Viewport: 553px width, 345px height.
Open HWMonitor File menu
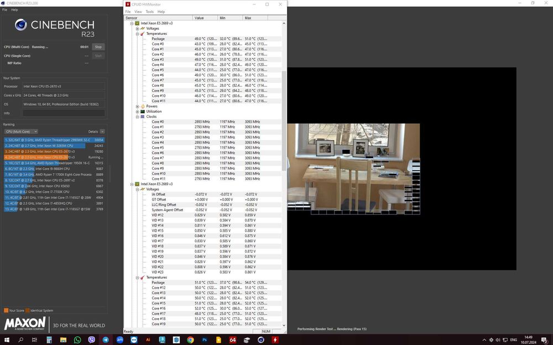pyautogui.click(x=128, y=12)
